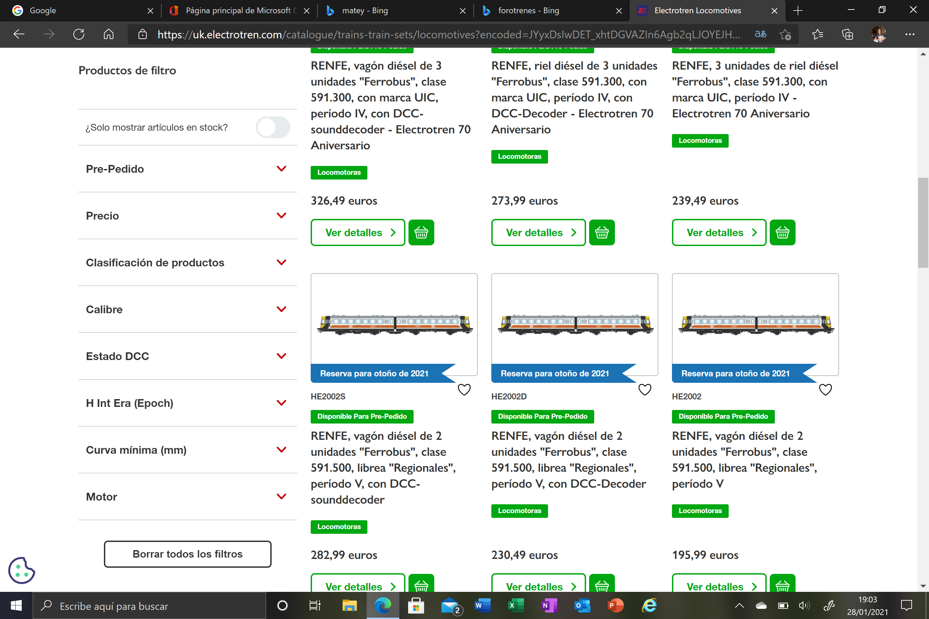Click the browser address bar URL
The image size is (929, 619).
(x=448, y=34)
